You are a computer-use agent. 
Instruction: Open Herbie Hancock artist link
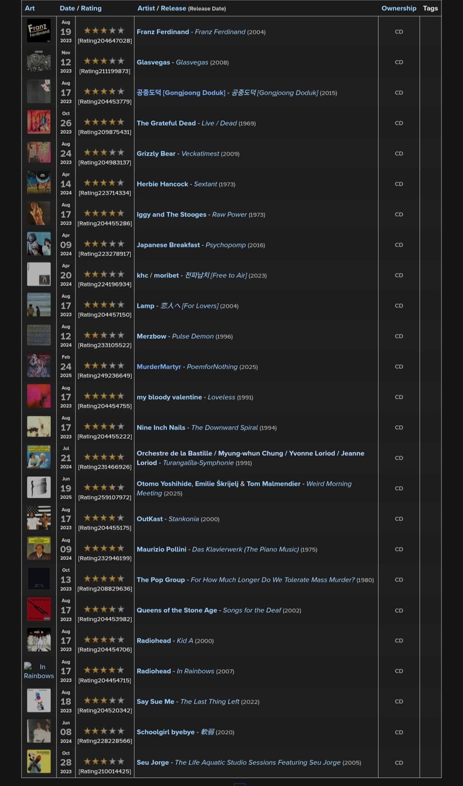[162, 184]
